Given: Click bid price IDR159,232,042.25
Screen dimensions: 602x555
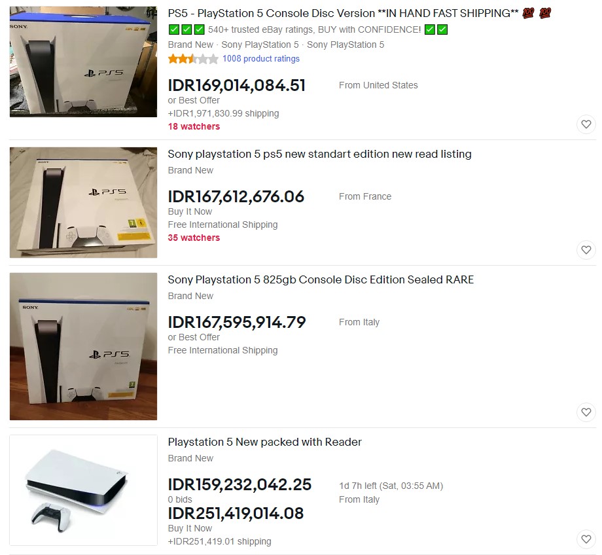Looking at the screenshot, I should click(239, 485).
